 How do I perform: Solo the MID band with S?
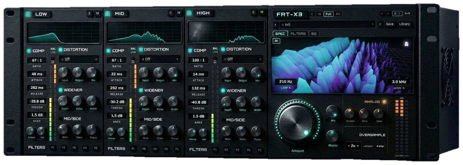(x=171, y=13)
